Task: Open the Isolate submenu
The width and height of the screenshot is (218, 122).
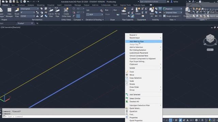Action: tap(144, 68)
